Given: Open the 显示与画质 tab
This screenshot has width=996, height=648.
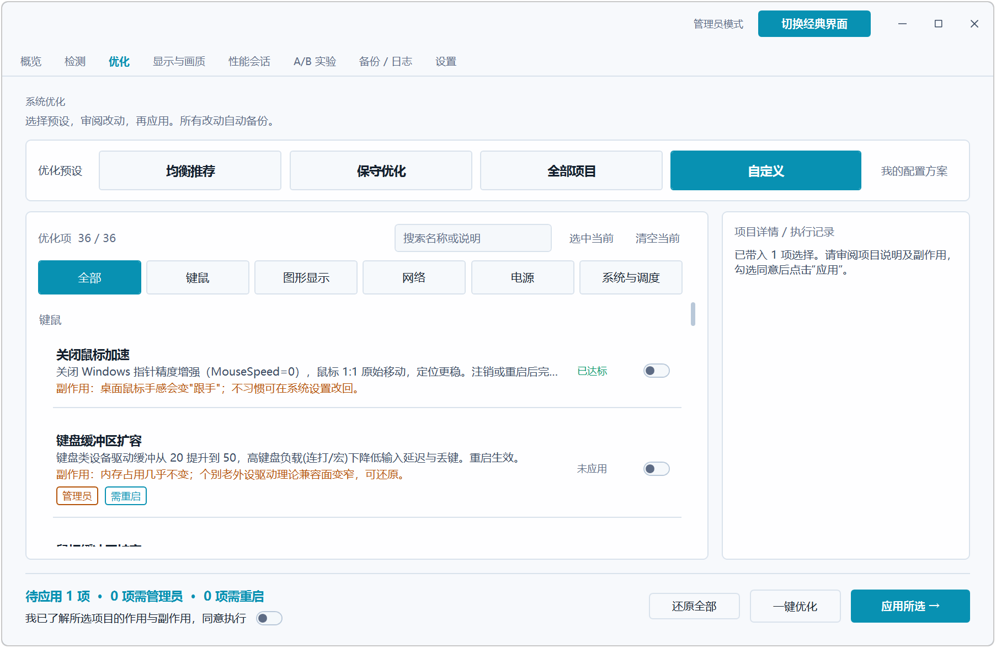Looking at the screenshot, I should point(179,61).
